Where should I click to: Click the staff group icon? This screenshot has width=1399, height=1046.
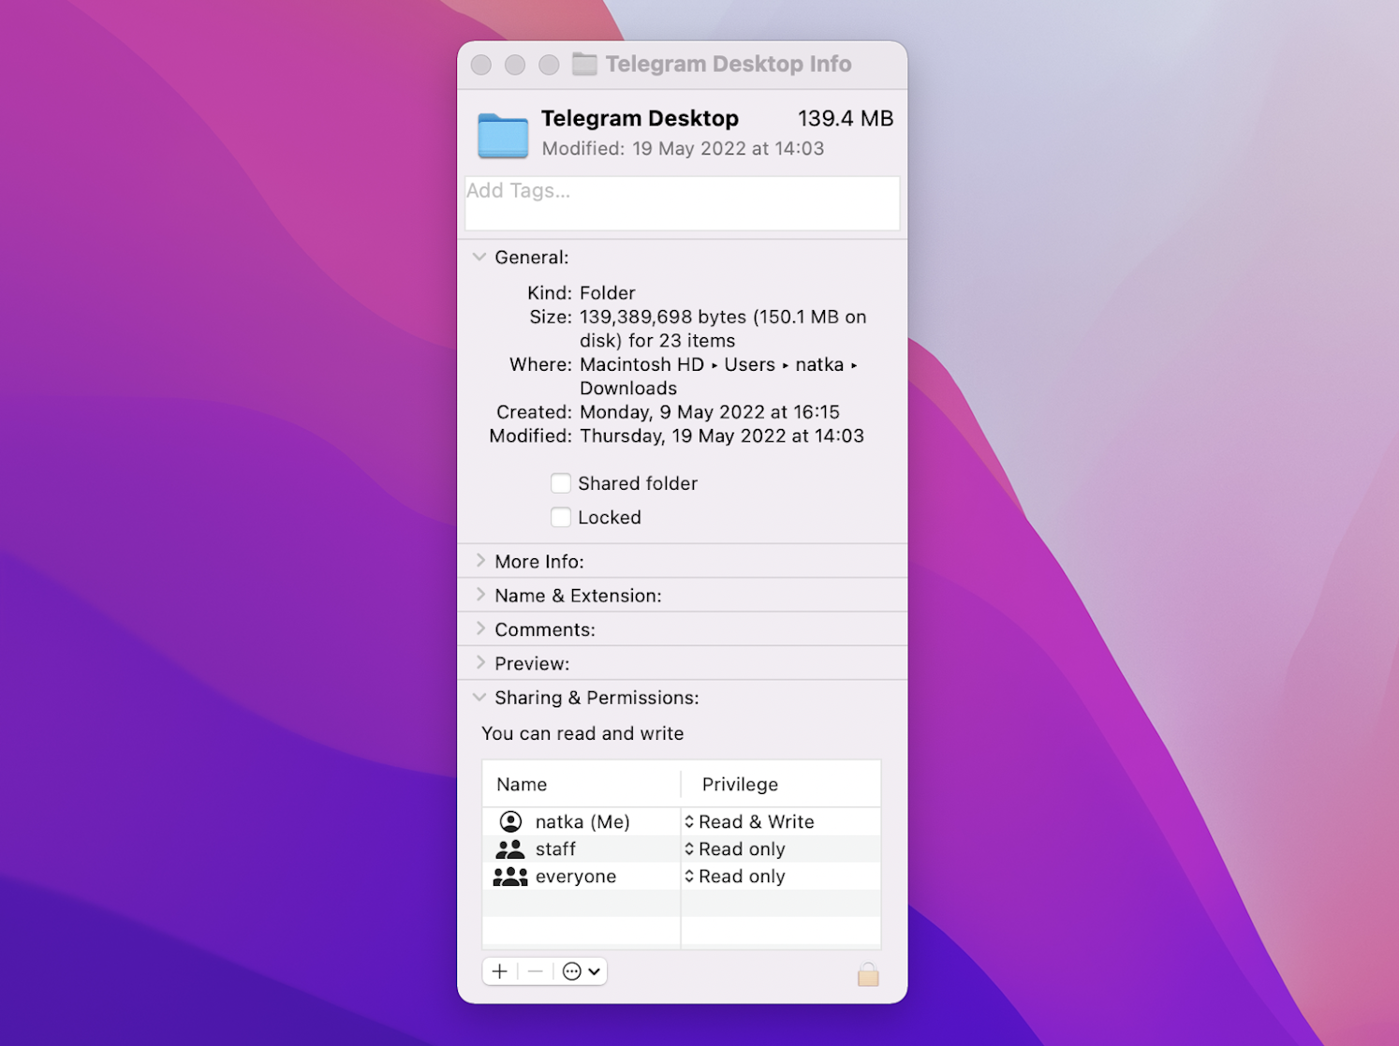click(x=510, y=848)
